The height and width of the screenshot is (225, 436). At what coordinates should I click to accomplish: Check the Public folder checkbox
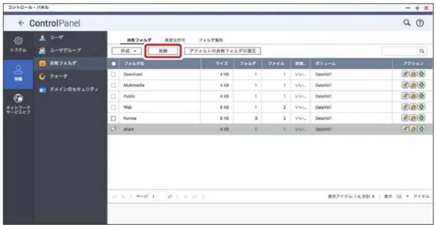pyautogui.click(x=114, y=96)
